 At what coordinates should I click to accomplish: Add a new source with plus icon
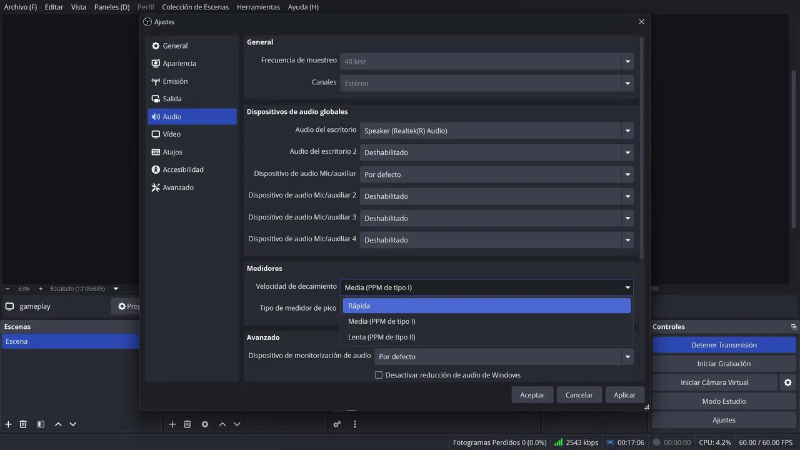(172, 424)
